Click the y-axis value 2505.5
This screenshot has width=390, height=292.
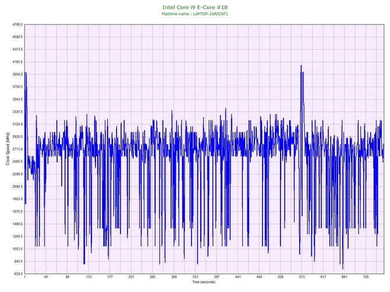tap(17, 162)
